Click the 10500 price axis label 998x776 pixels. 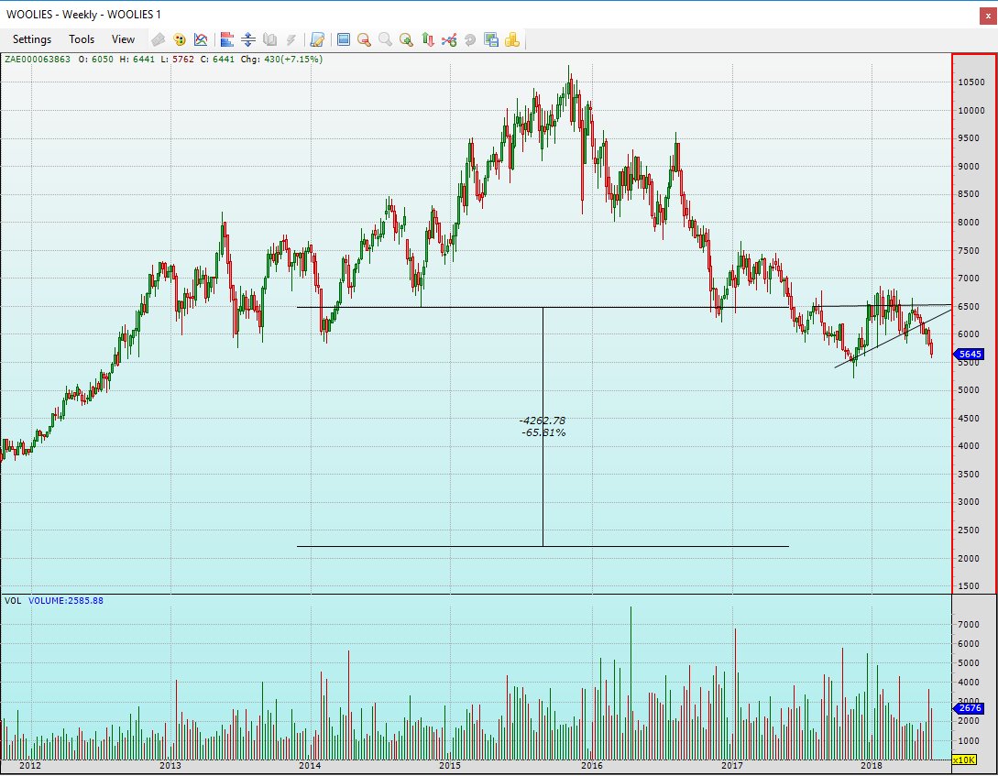pos(971,82)
